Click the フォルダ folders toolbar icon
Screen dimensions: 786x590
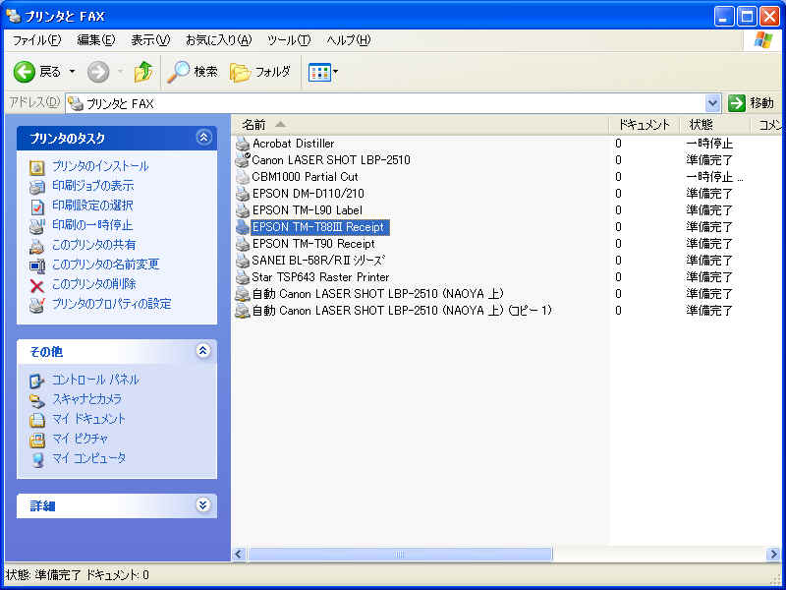pyautogui.click(x=240, y=72)
